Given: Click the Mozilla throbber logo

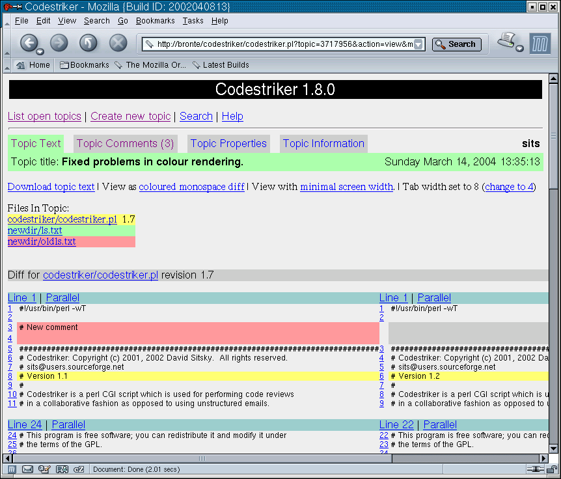Looking at the screenshot, I should pyautogui.click(x=540, y=44).
